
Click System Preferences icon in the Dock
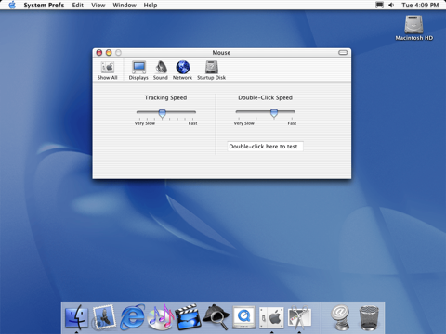(x=271, y=317)
